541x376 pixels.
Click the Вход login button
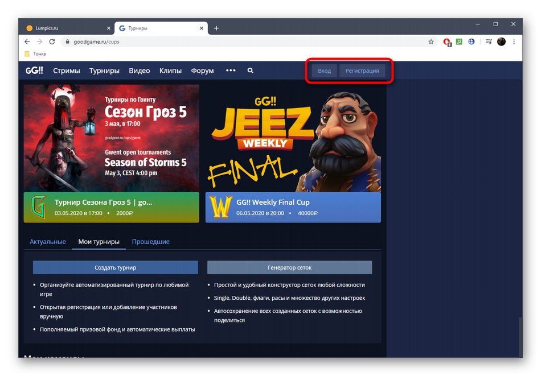(x=325, y=71)
